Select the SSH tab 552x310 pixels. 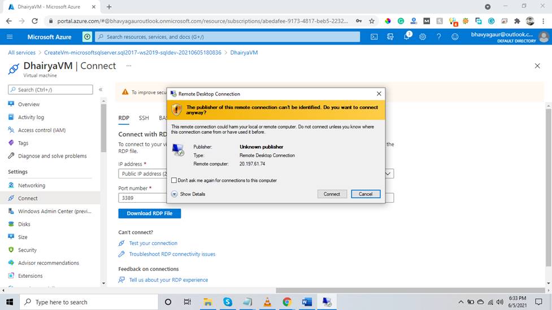click(144, 118)
